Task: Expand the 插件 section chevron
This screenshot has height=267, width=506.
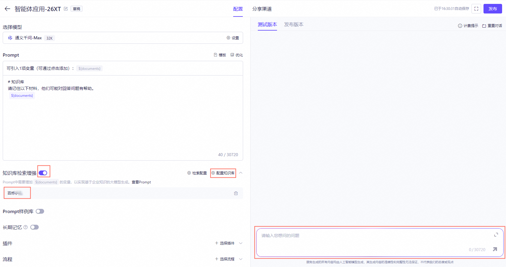Action: (x=241, y=243)
